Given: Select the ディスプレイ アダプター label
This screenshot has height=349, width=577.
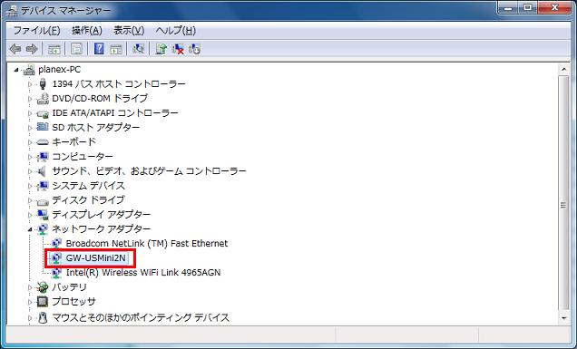Looking at the screenshot, I should click(x=102, y=215).
